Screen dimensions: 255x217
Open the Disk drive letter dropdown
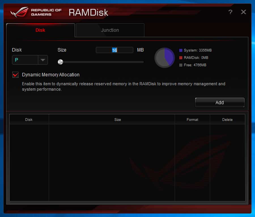[x=30, y=60]
